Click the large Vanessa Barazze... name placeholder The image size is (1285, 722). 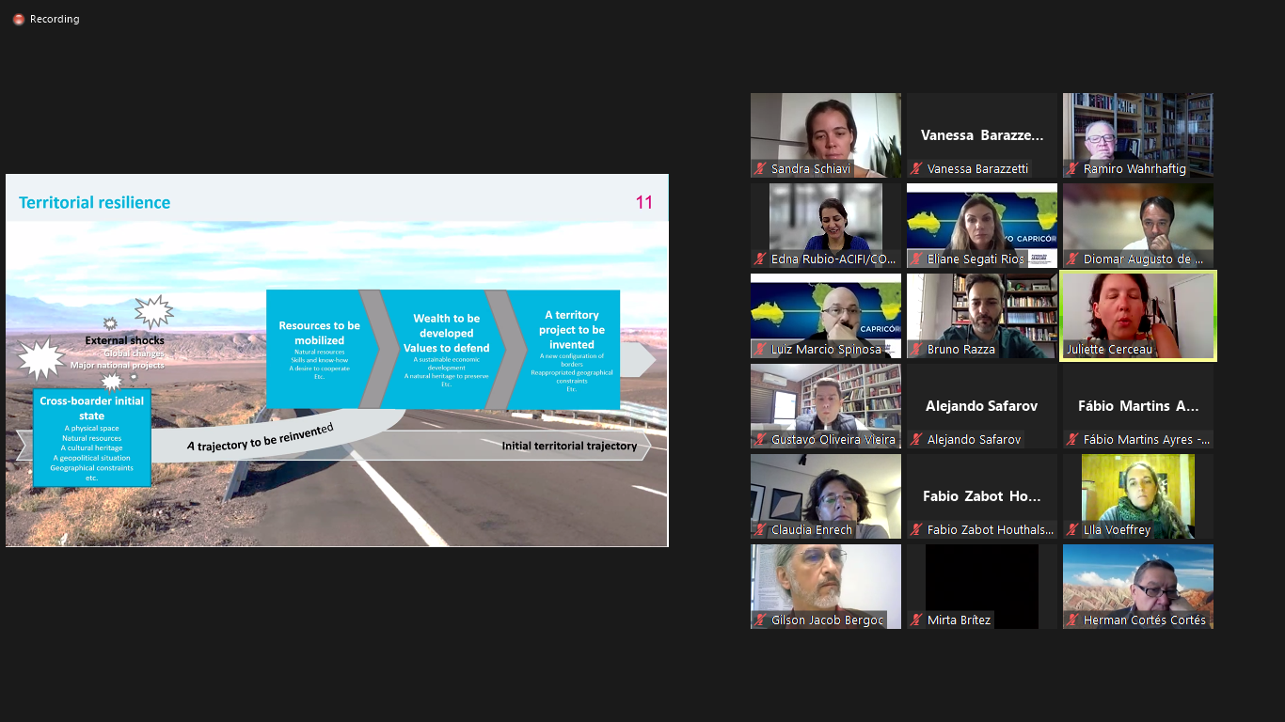tap(982, 135)
